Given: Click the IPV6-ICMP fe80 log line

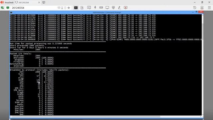Looking at the screenshot, I should (106, 40).
